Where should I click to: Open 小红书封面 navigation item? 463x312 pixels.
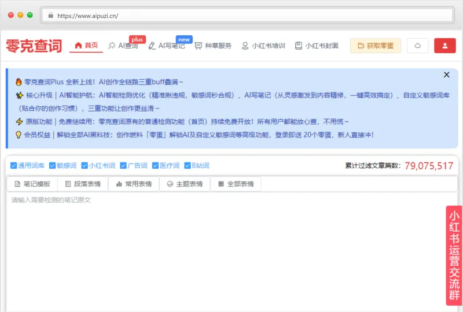[x=317, y=46]
